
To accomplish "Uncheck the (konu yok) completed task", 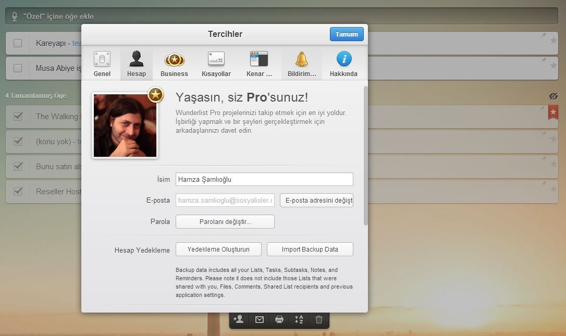I will [x=18, y=142].
